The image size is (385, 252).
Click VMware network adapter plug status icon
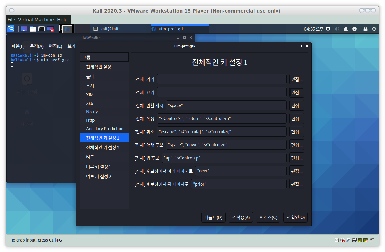348,240
